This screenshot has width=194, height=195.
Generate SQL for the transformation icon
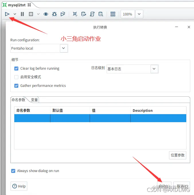click(x=92, y=14)
